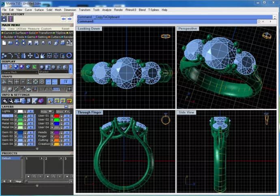Image resolution: width=280 pixels, height=196 pixels.
Task: Toggle the lock for Metal 02 layer
Action: click(25, 120)
